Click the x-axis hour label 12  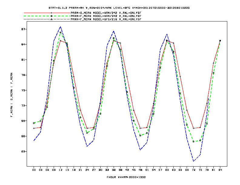[61, 170]
